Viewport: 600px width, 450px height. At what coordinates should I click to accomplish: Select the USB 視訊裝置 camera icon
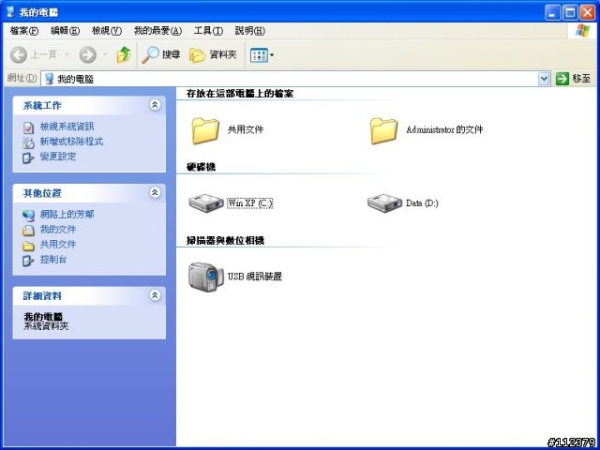click(206, 277)
